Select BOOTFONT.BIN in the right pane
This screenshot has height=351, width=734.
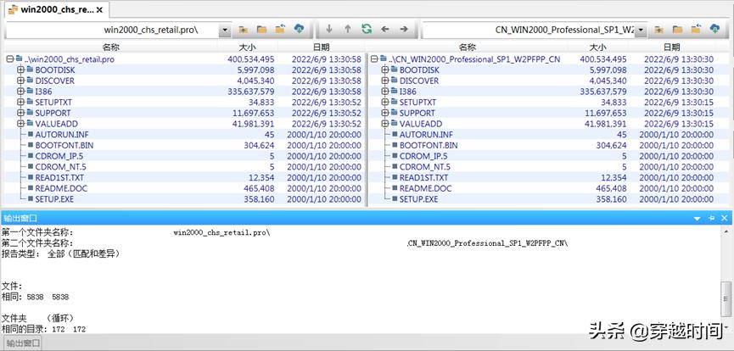429,146
